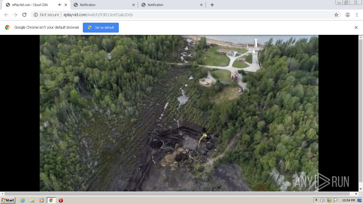View site information for Not secure

46,15
